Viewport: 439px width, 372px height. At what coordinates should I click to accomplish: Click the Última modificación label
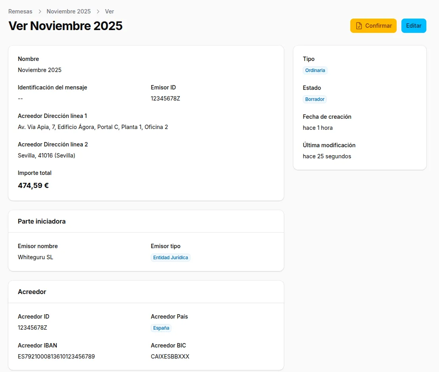coord(329,145)
